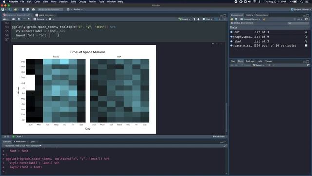
Task: Inspect graph.spac… with its magnifier icon
Action: [306, 37]
